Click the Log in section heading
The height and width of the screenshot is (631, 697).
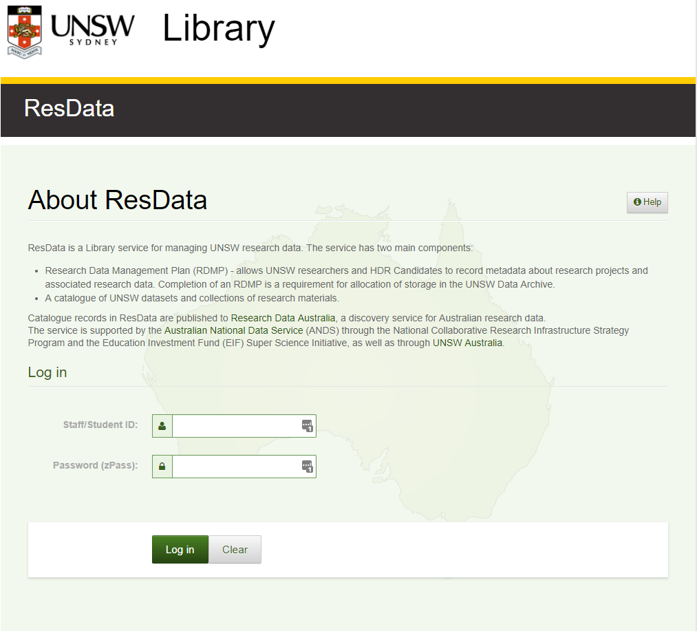[47, 372]
